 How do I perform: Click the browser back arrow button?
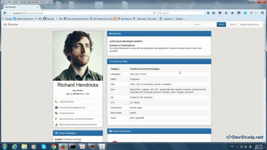5,13
